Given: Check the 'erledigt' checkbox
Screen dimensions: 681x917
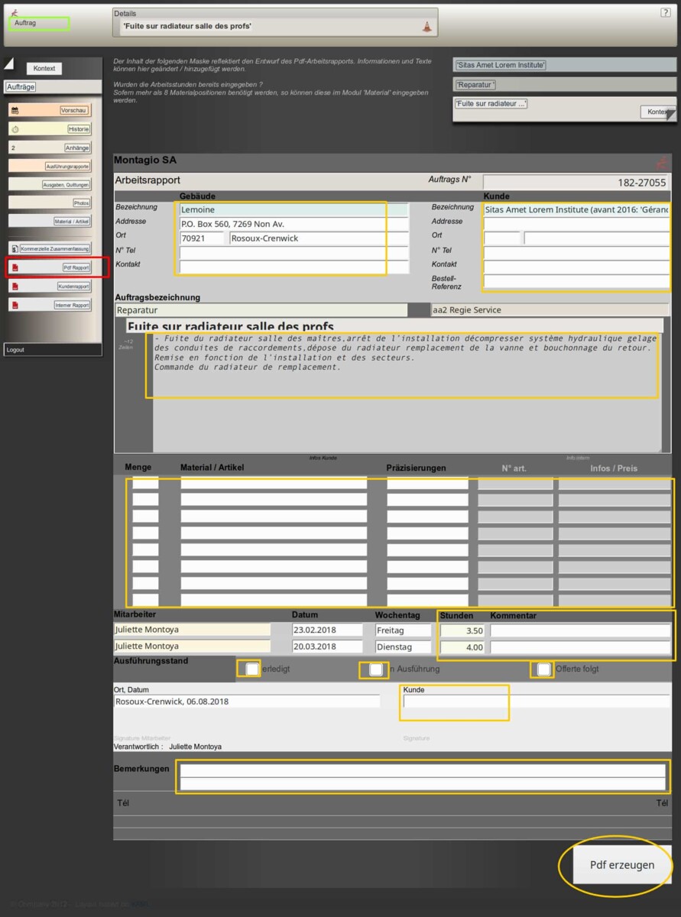Looking at the screenshot, I should point(251,669).
